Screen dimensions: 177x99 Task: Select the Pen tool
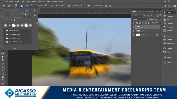[x=2, y=64]
